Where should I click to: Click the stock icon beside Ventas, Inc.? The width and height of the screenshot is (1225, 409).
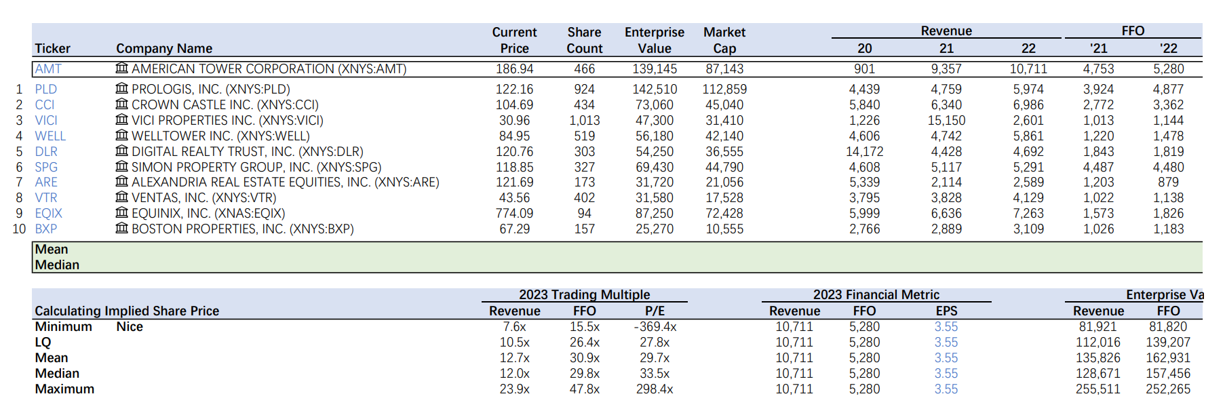[x=121, y=197]
